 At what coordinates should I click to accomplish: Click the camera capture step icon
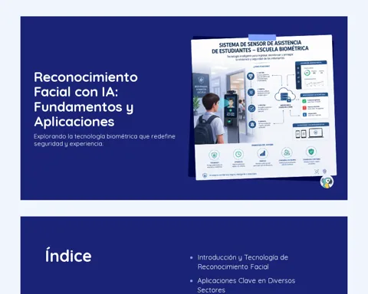point(251,77)
